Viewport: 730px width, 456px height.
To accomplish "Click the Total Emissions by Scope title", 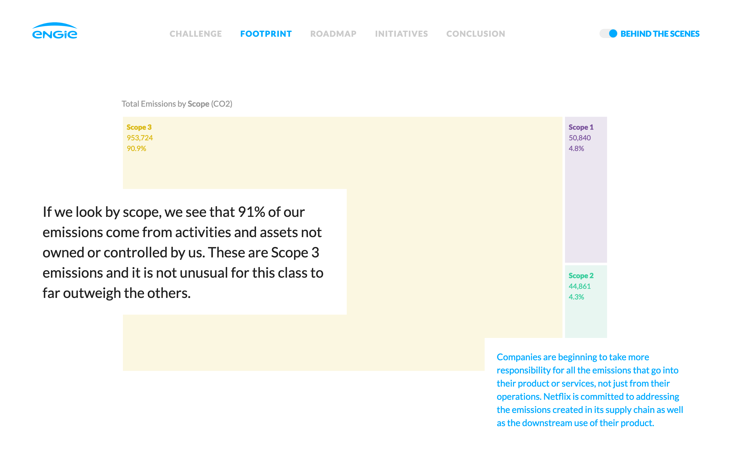I will 177,104.
